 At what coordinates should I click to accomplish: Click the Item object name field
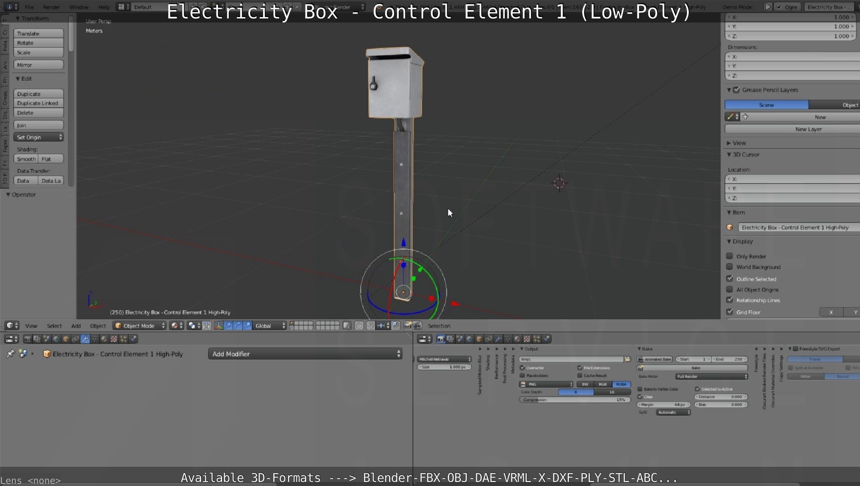(799, 228)
